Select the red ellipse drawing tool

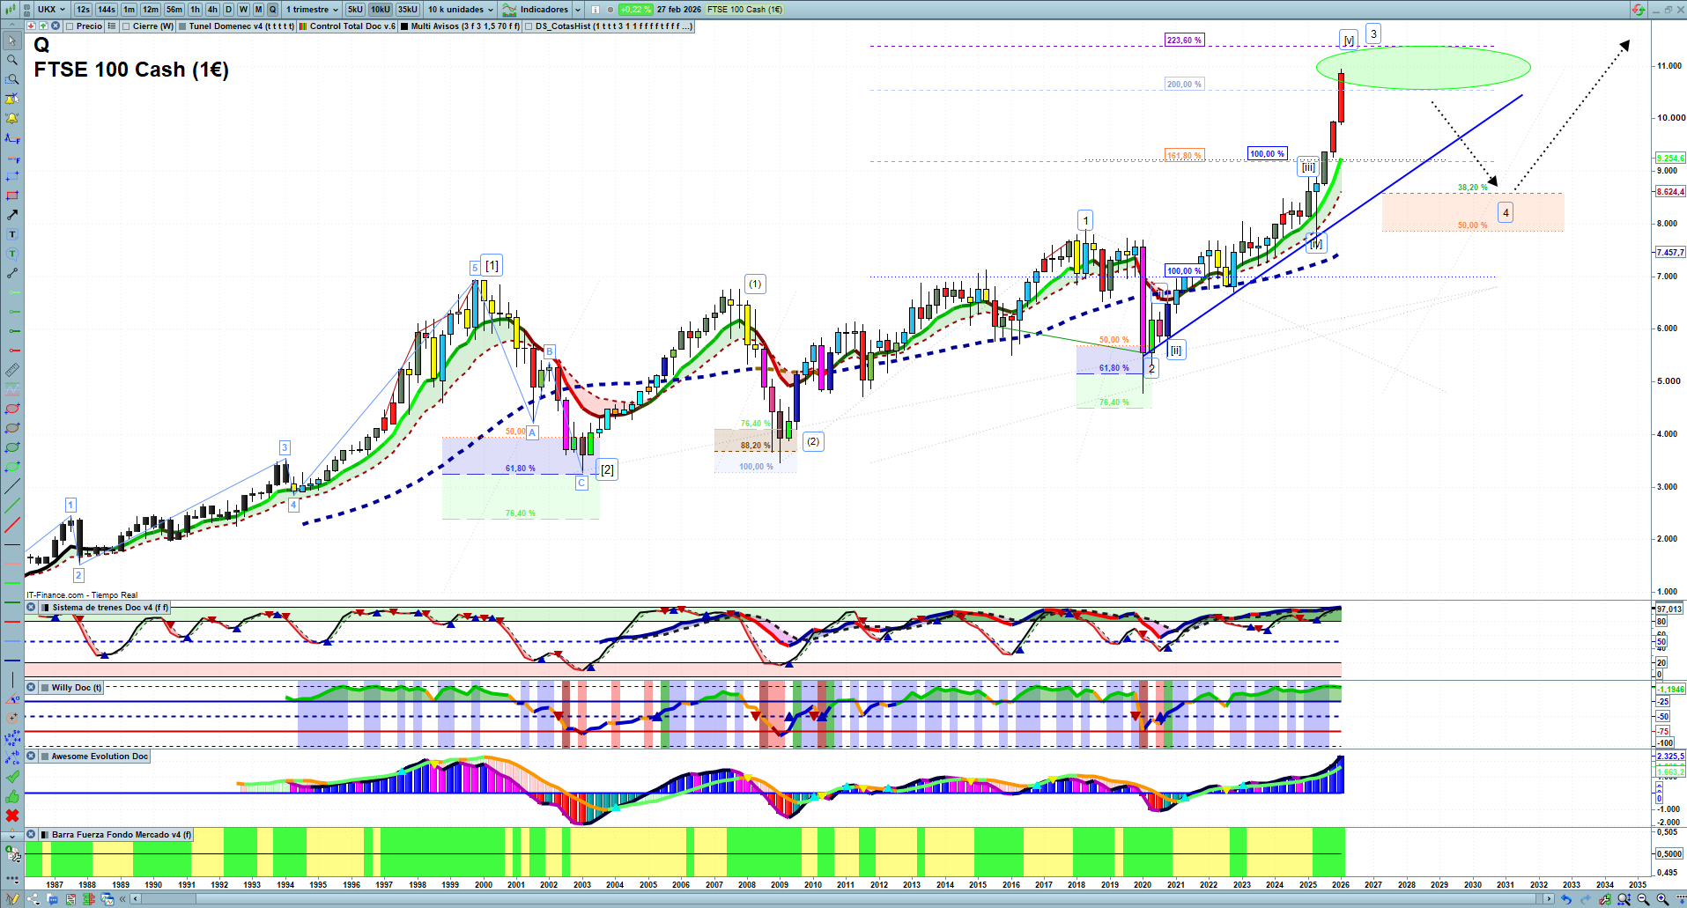12,409
